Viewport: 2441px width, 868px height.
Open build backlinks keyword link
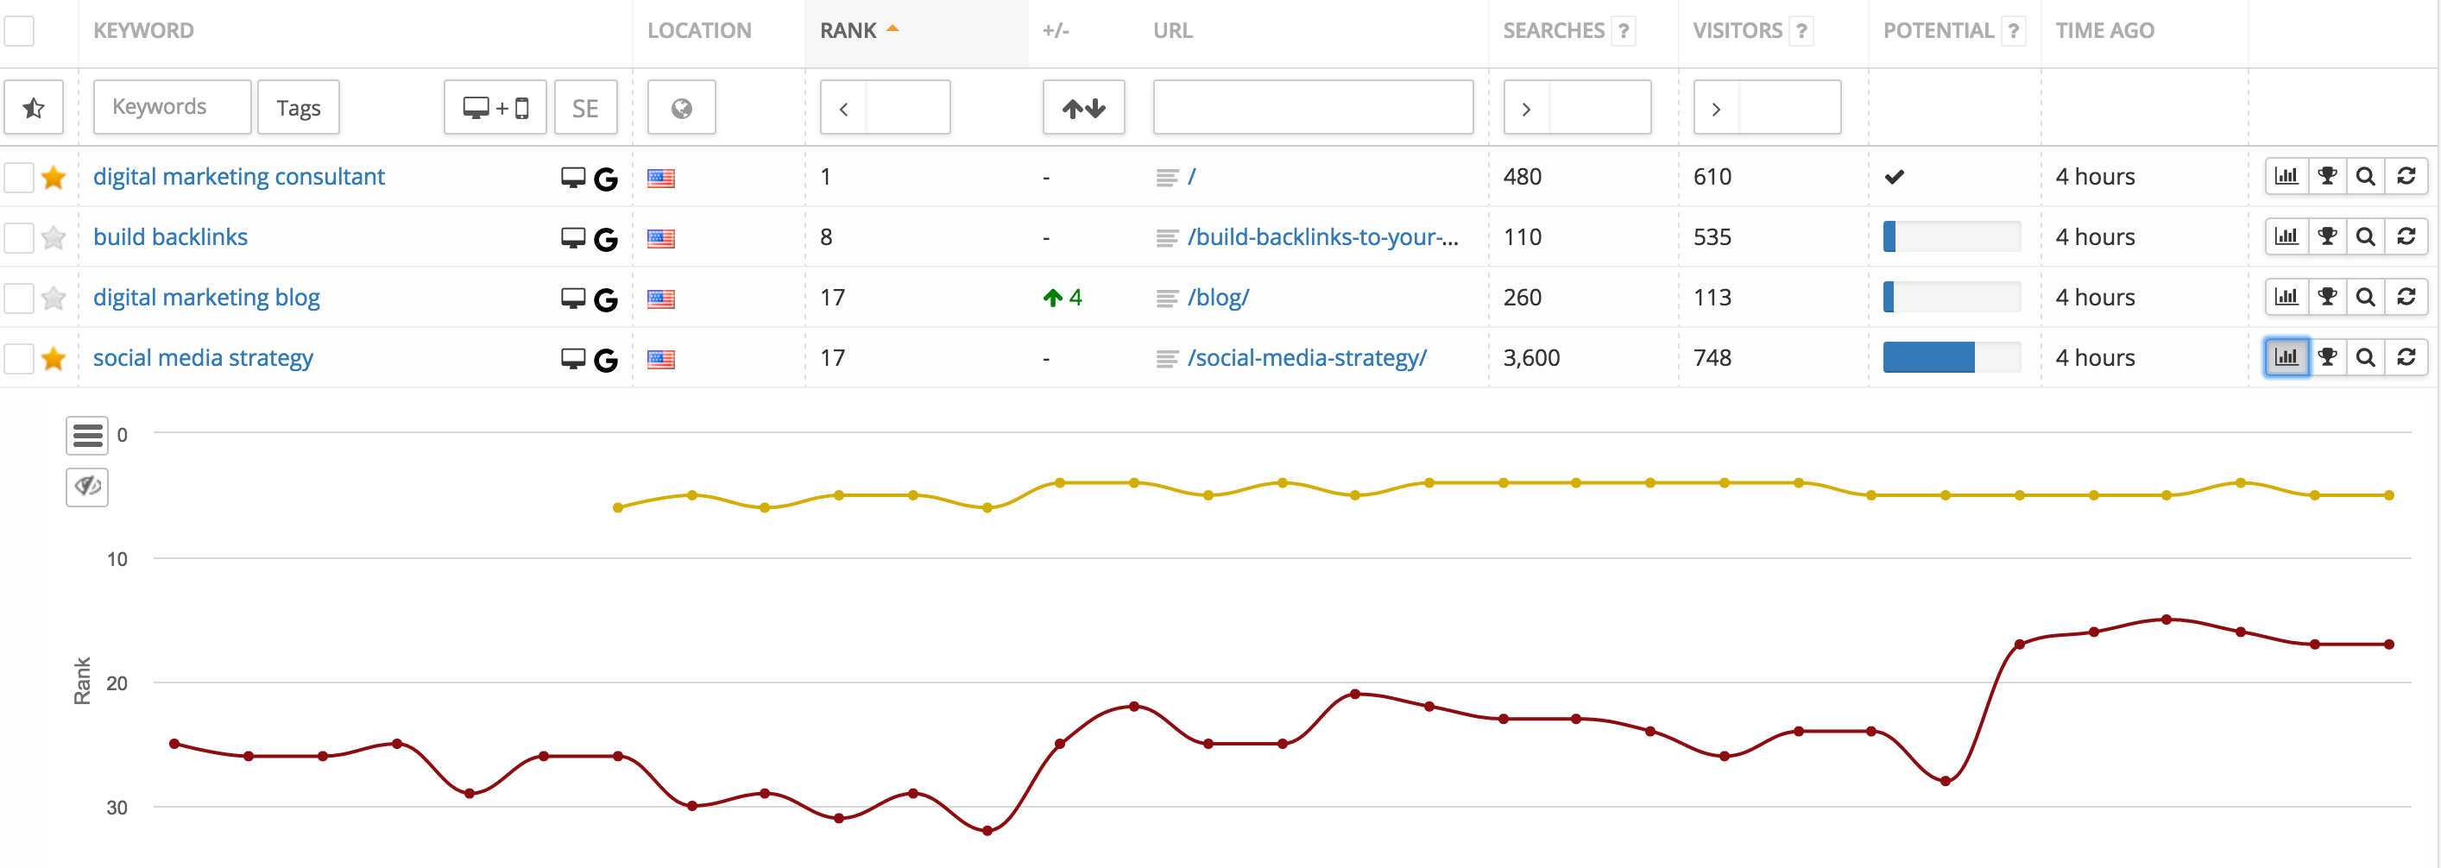(171, 237)
